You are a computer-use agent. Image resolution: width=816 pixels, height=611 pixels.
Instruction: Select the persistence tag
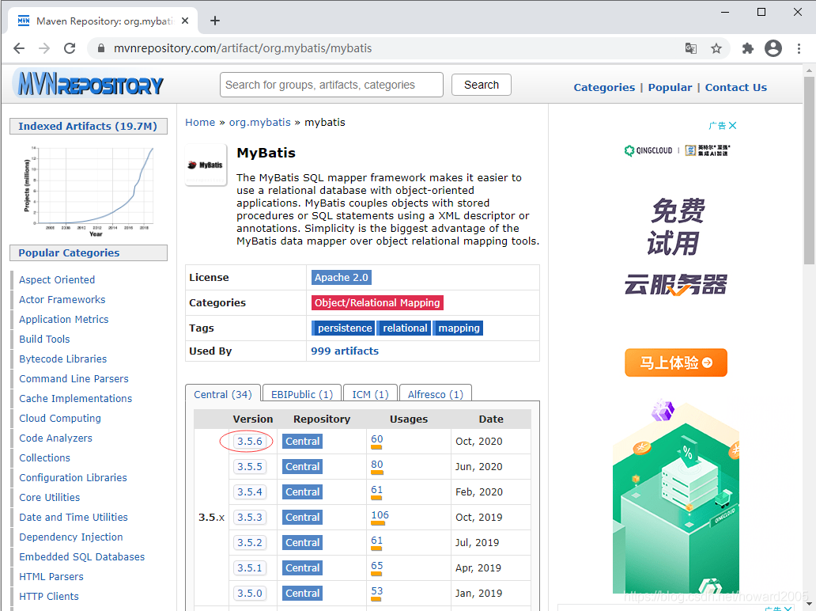click(345, 328)
